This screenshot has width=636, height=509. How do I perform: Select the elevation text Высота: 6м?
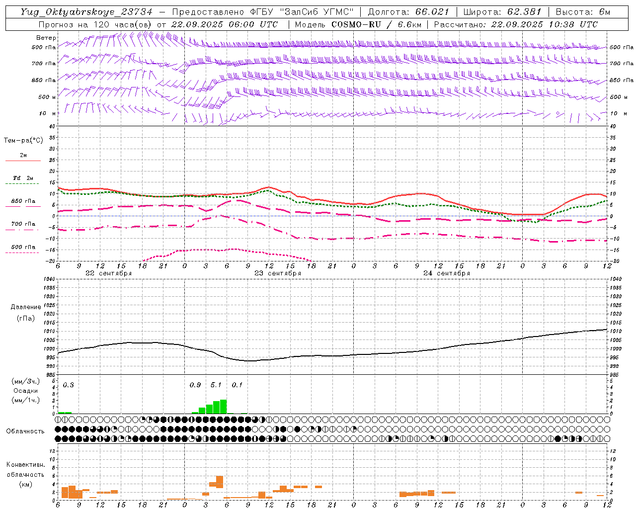point(583,12)
